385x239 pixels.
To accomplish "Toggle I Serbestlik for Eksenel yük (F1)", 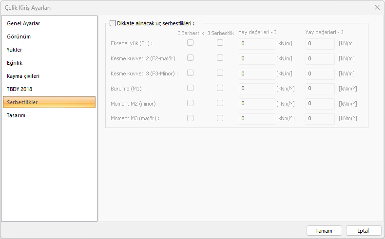I will click(191, 43).
